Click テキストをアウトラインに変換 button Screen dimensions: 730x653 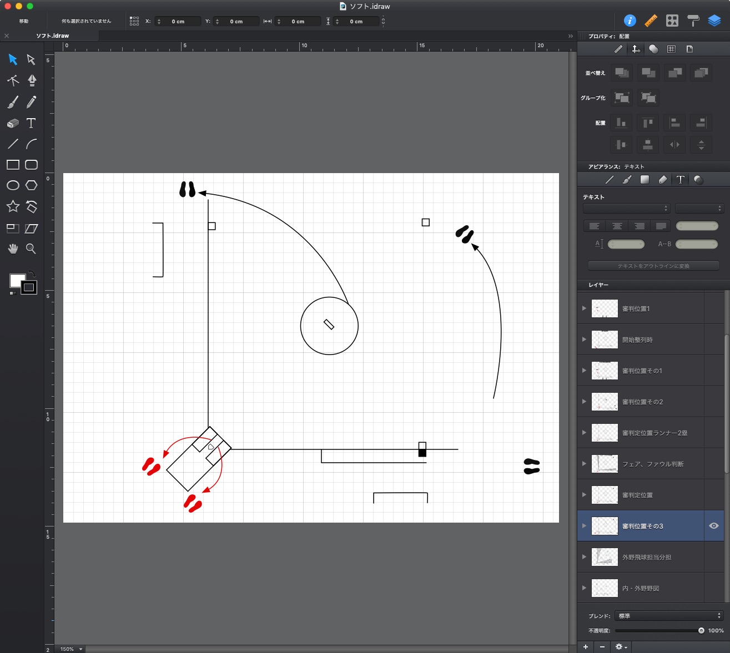click(653, 266)
